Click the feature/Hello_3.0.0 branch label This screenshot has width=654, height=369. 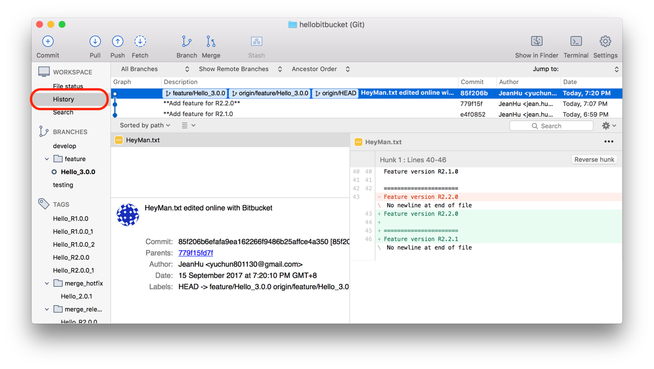[195, 94]
